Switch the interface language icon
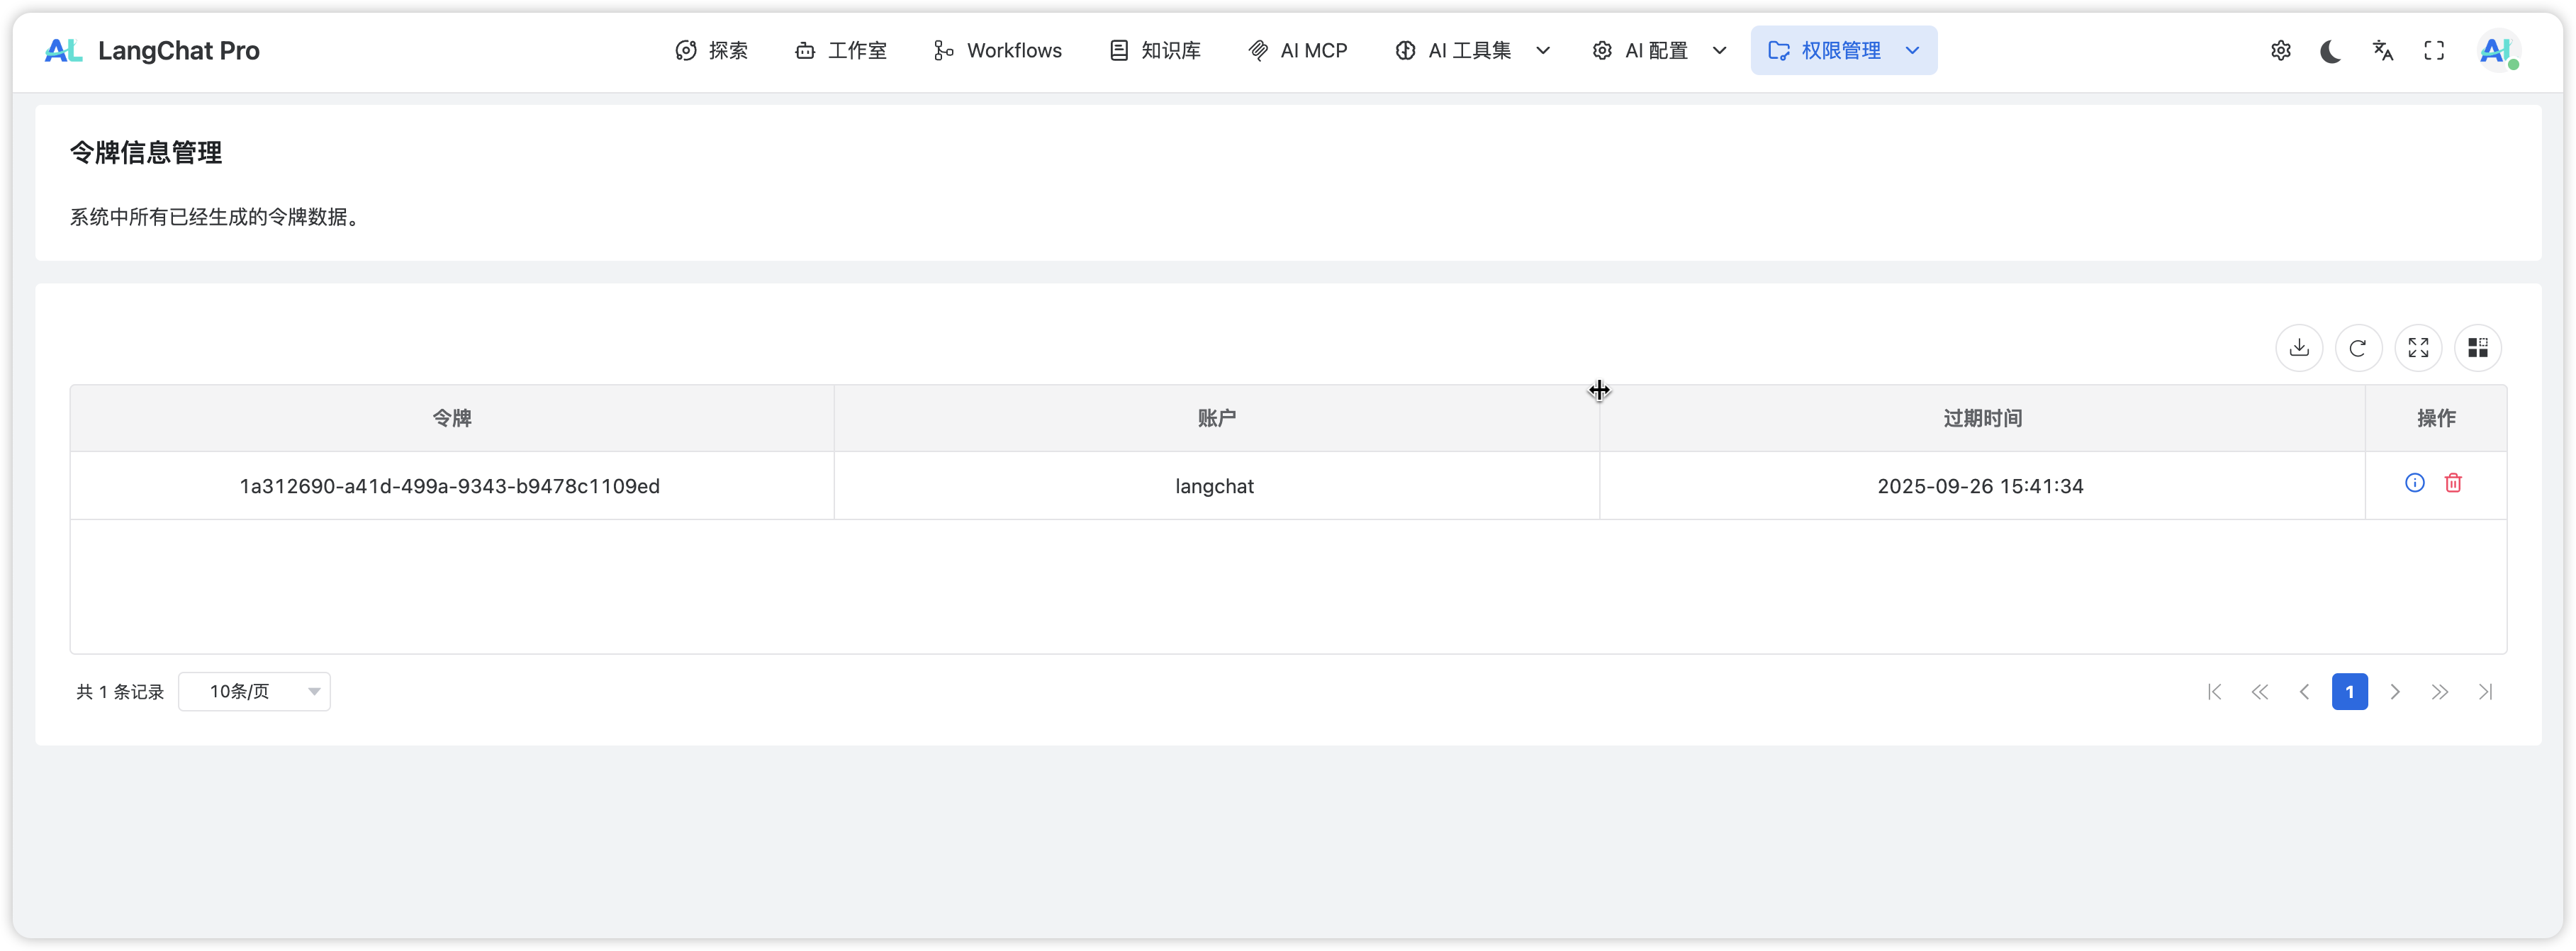This screenshot has height=951, width=2576. [2383, 51]
